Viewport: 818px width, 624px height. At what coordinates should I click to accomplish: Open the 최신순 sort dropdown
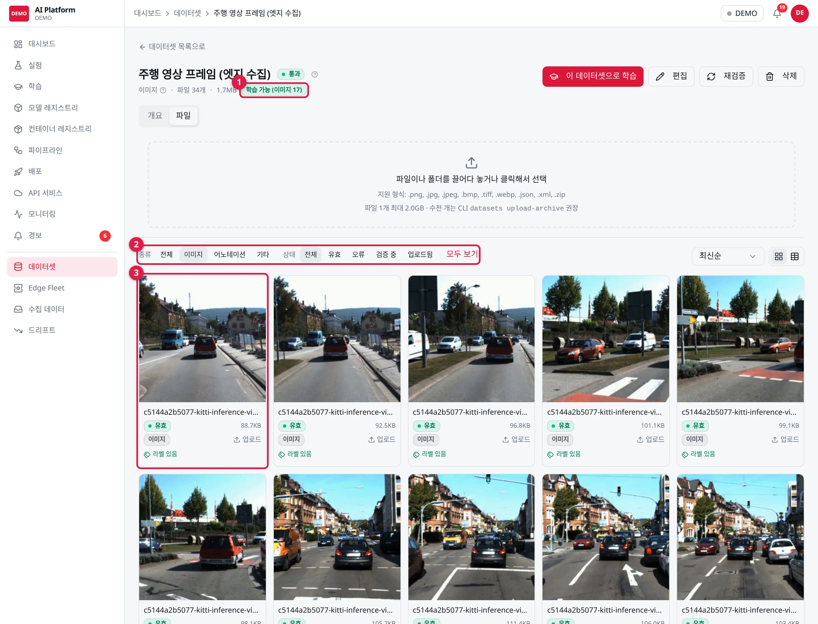(728, 256)
